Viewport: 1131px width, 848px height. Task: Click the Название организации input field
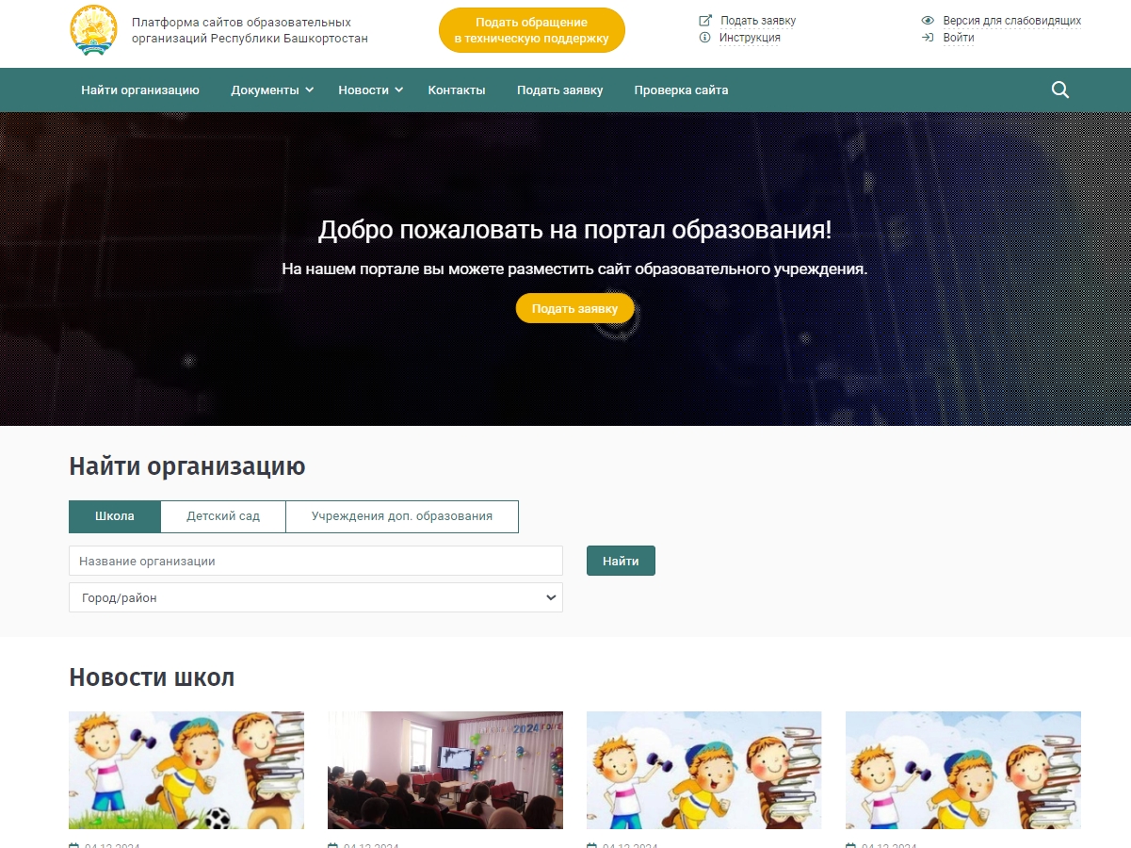click(x=315, y=561)
